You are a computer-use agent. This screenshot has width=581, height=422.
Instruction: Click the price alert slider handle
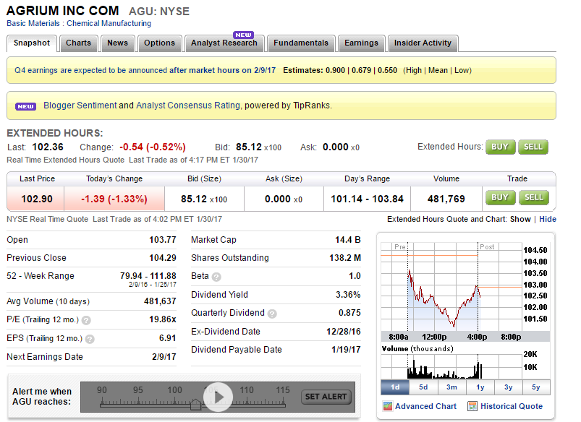tap(195, 404)
